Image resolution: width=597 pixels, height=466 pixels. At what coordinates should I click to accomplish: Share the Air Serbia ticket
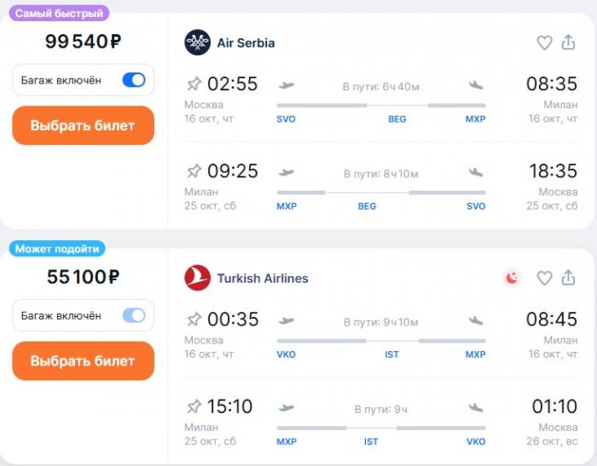click(x=568, y=43)
